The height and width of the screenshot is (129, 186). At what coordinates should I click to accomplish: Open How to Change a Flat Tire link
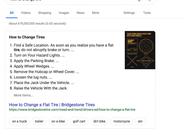pos(52,105)
